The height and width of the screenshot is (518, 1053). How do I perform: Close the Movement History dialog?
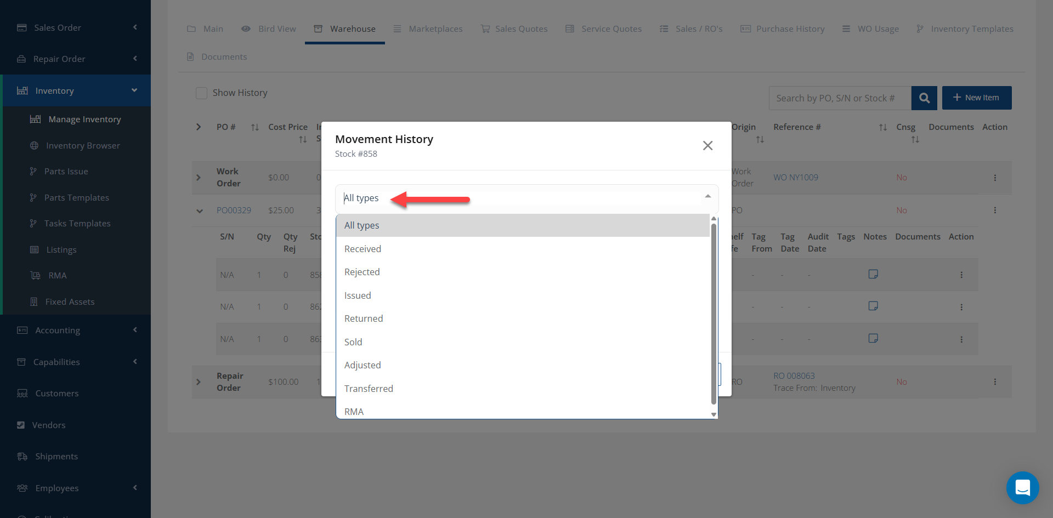[x=707, y=145]
